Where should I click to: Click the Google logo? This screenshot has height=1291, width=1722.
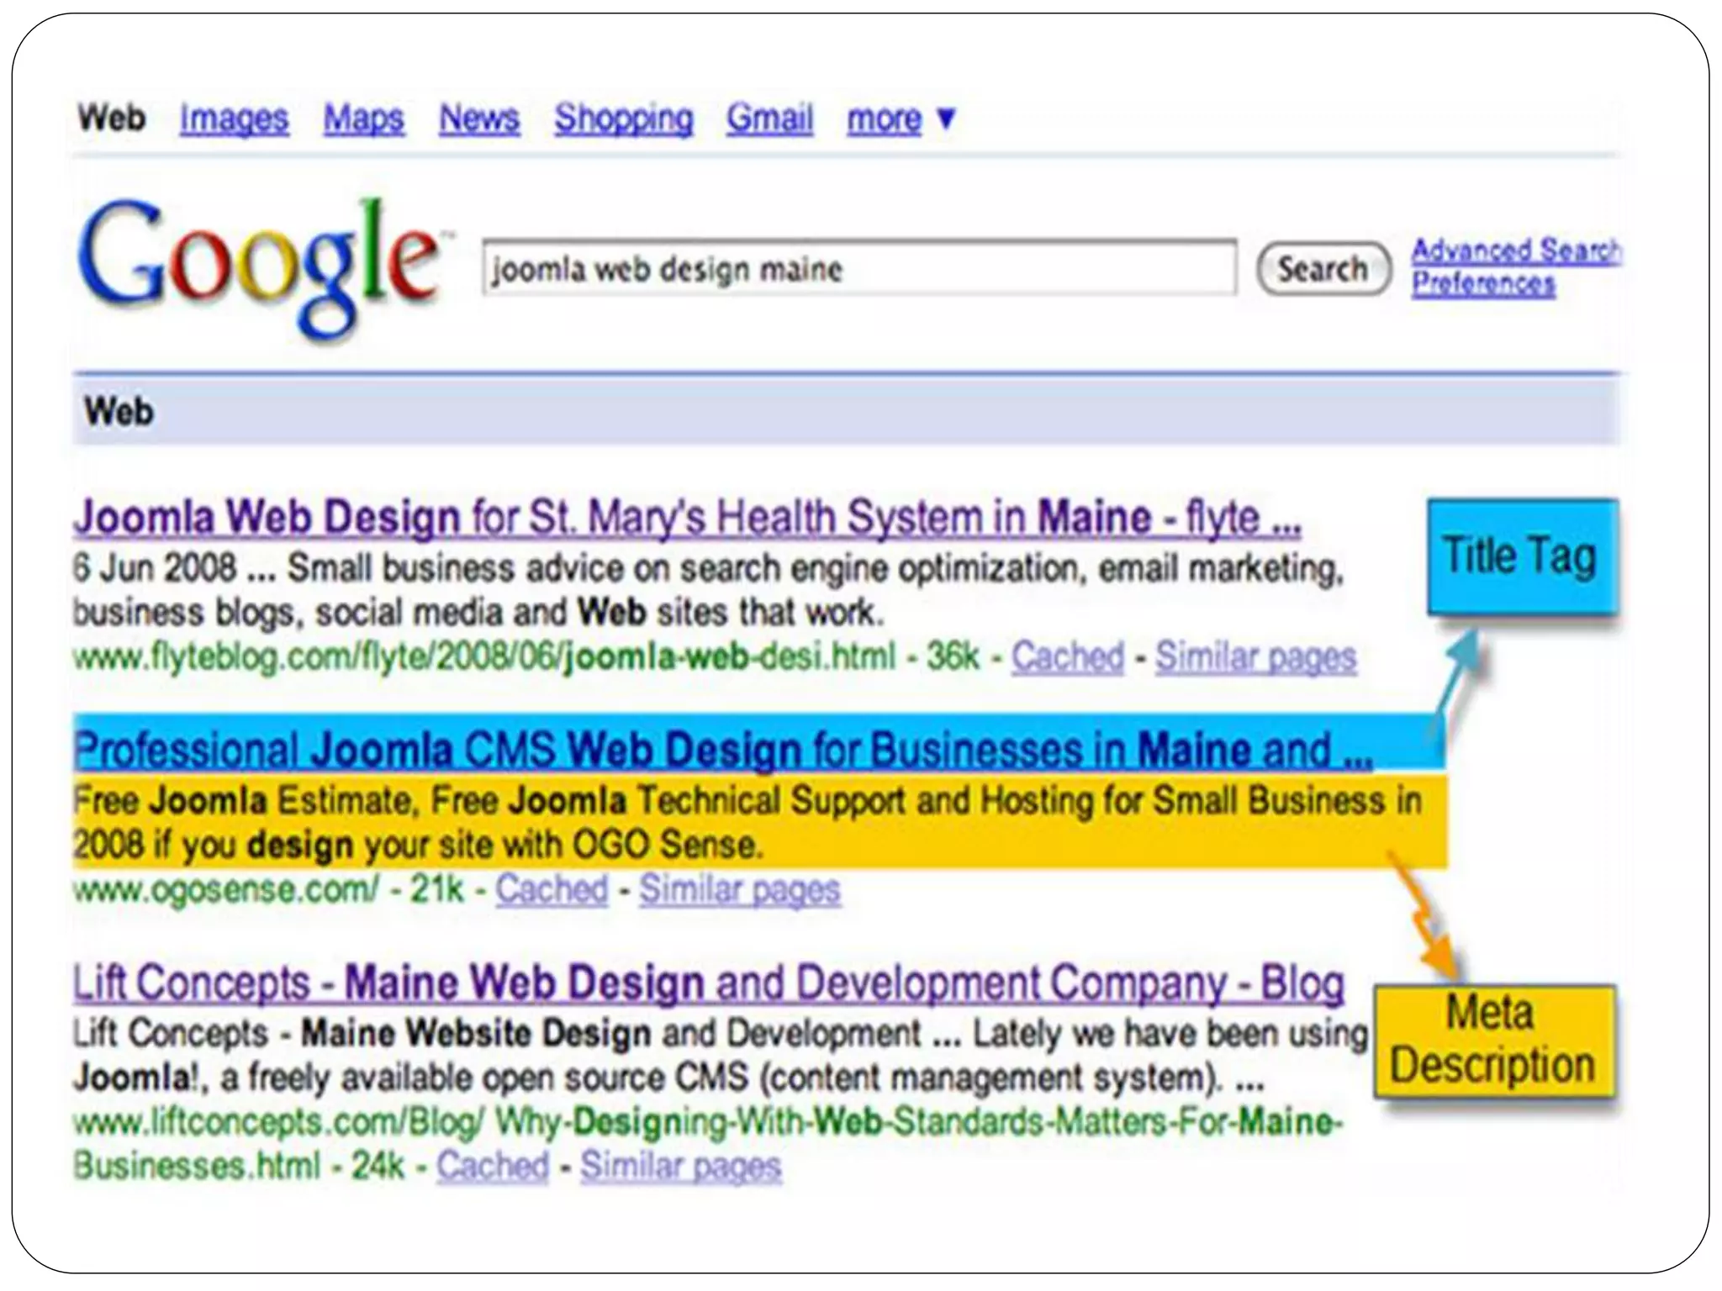[x=257, y=262]
